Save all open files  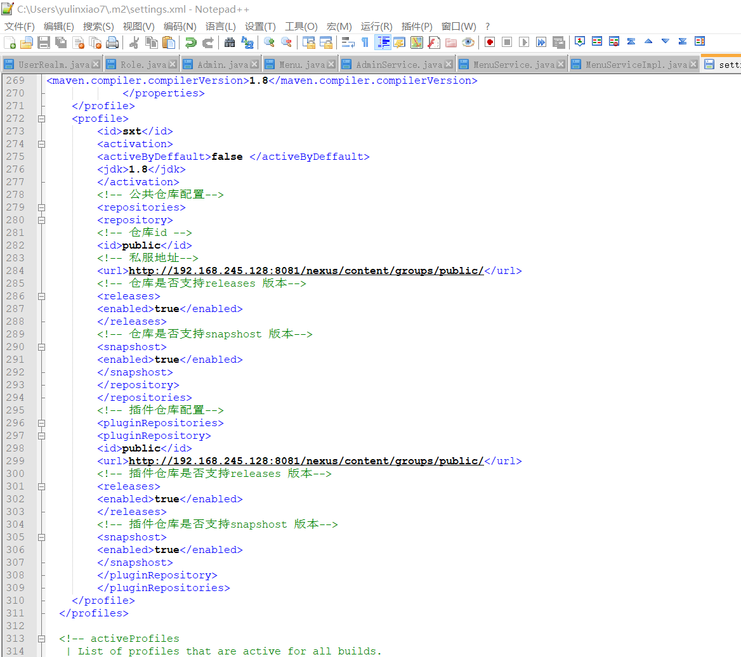(x=61, y=42)
